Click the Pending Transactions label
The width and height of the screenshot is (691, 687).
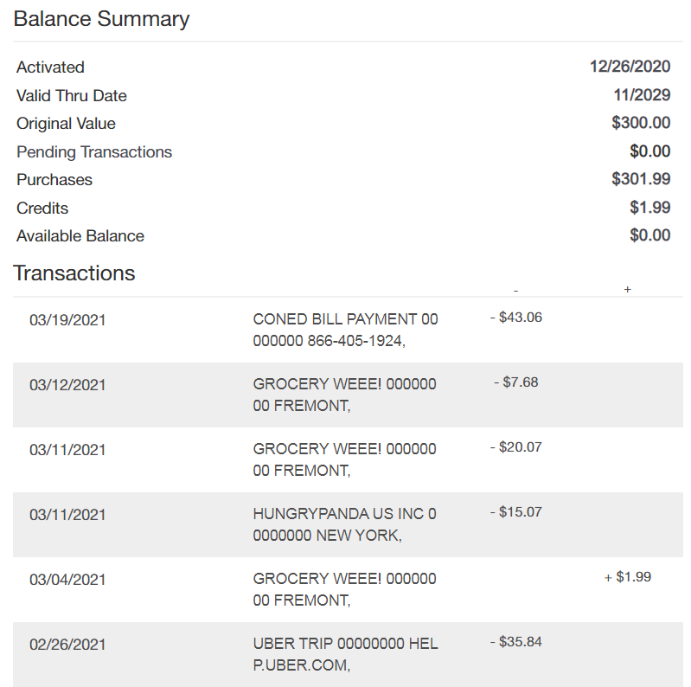(94, 152)
